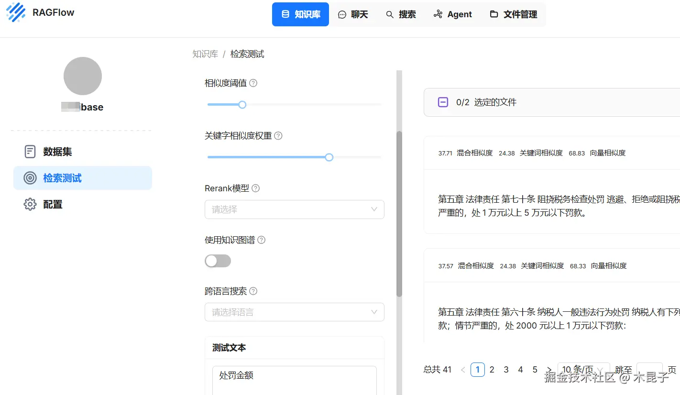This screenshot has width=680, height=395.
Task: Open the 跨语言搜索 language dropdown
Action: 295,312
